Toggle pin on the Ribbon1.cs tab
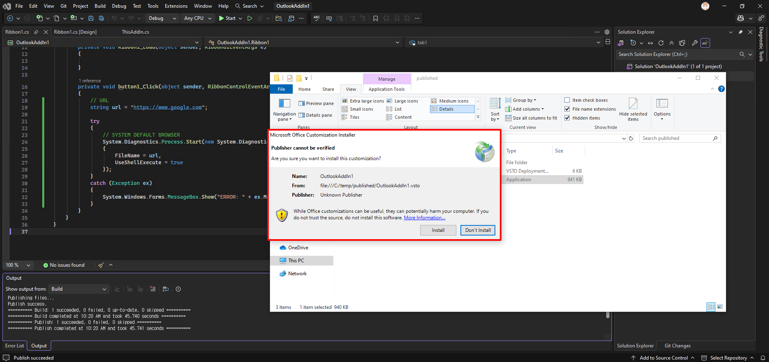 pyautogui.click(x=36, y=32)
